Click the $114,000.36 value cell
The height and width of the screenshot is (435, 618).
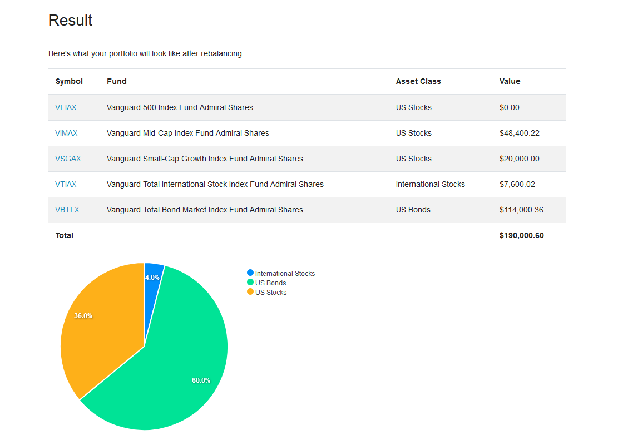[x=521, y=210]
